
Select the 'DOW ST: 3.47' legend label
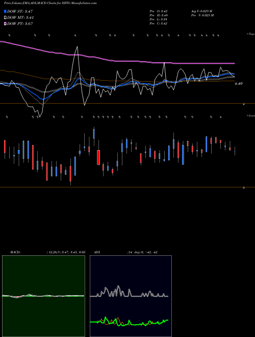click(x=20, y=11)
